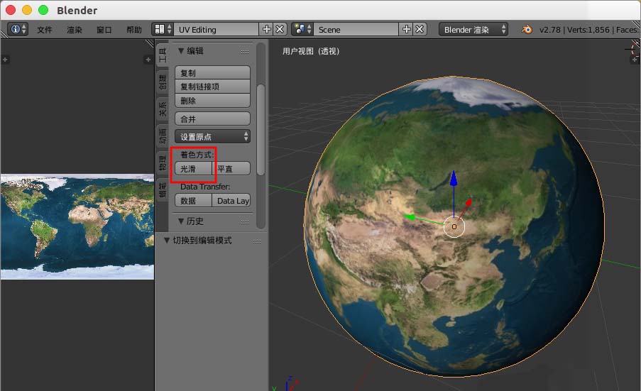Click the UV editor split-area corner widget
Screen dimensions: 641x391
tap(150, 43)
